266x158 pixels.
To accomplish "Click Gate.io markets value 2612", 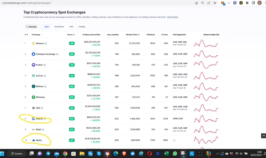I will (153, 119).
